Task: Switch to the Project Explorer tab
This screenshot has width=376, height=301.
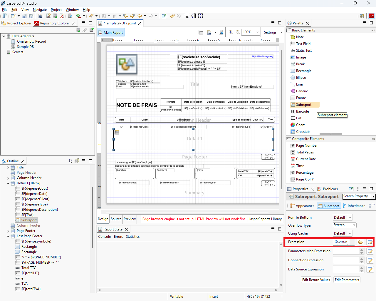Action: point(17,23)
